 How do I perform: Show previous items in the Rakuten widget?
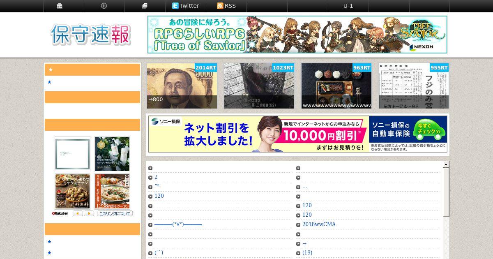coord(78,214)
